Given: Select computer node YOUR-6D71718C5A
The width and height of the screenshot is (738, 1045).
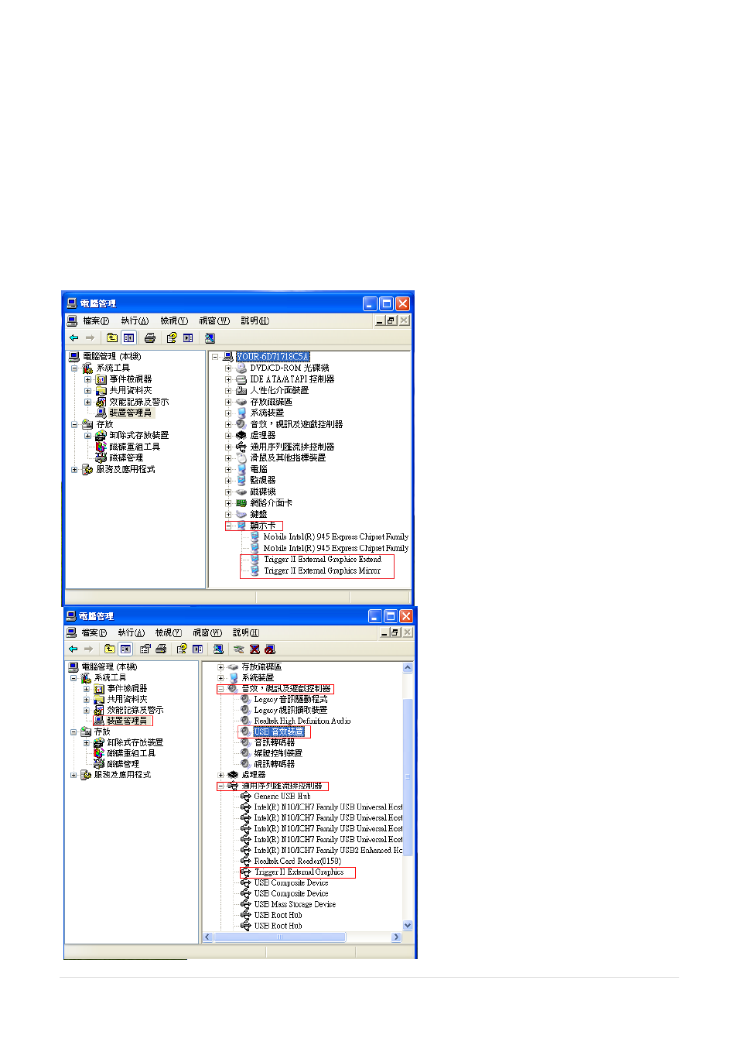Looking at the screenshot, I should (x=272, y=357).
